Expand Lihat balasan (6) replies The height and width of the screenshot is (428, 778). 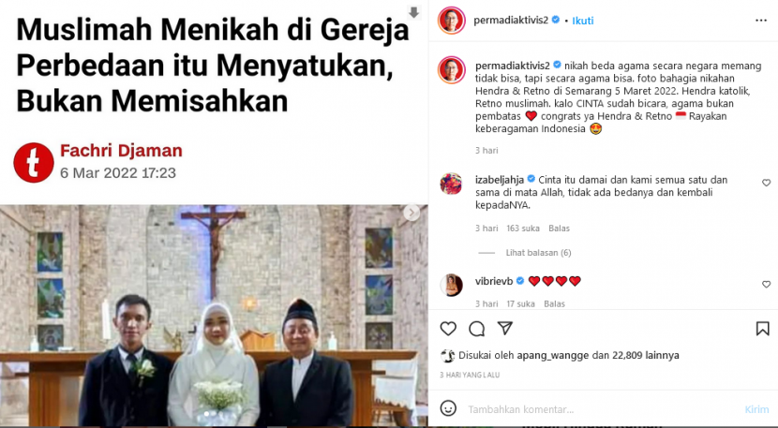pyautogui.click(x=538, y=253)
